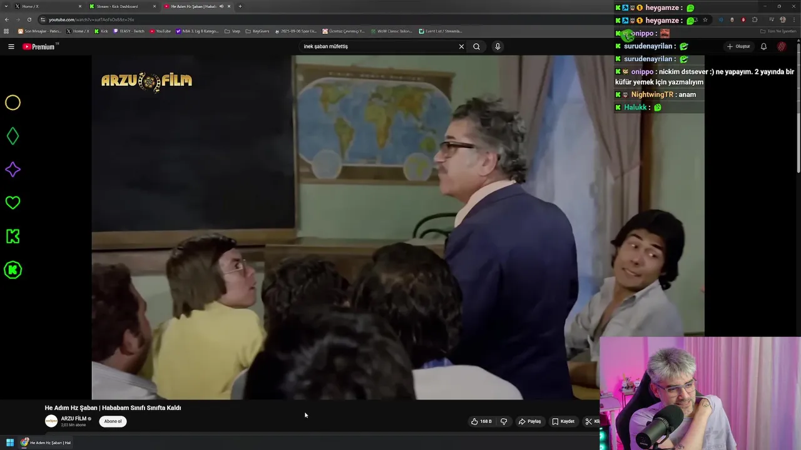
Task: Open the ARZU FİLM channel avatar
Action: tap(51, 421)
